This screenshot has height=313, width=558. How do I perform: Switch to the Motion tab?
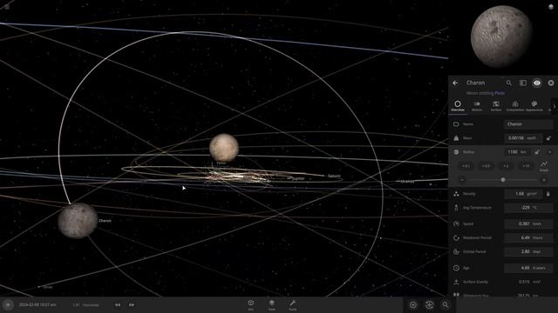(x=477, y=106)
